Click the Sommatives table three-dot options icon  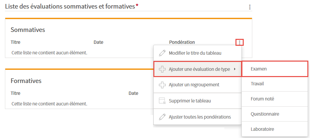tap(239, 42)
